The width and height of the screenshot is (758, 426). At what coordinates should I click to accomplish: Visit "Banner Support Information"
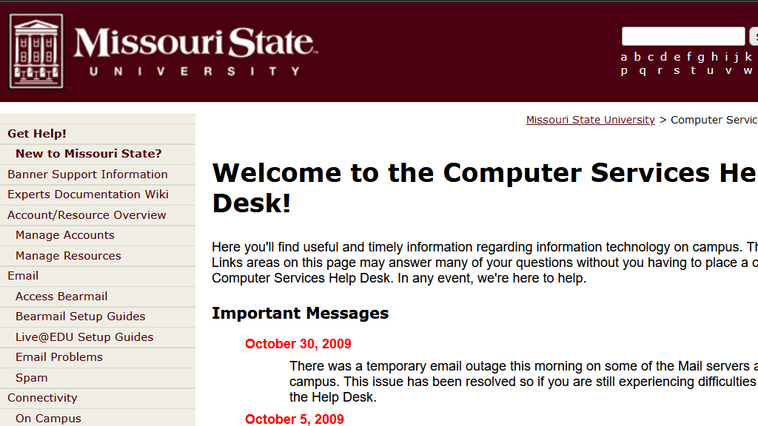87,174
